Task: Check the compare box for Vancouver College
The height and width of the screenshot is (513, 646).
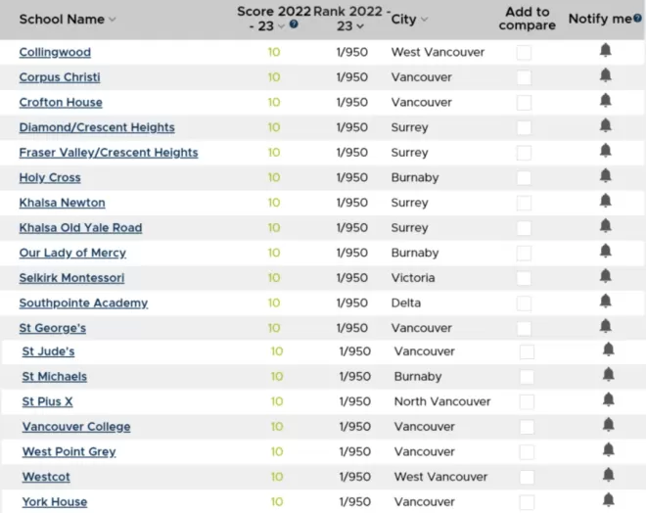Action: click(527, 427)
